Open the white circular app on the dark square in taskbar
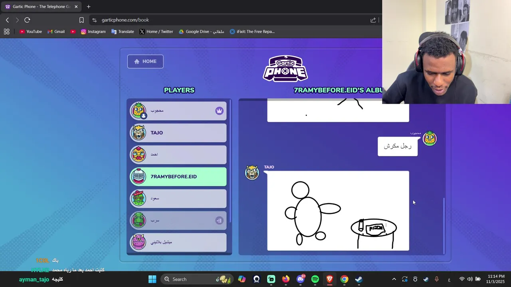This screenshot has height=287, width=511. pyautogui.click(x=256, y=279)
